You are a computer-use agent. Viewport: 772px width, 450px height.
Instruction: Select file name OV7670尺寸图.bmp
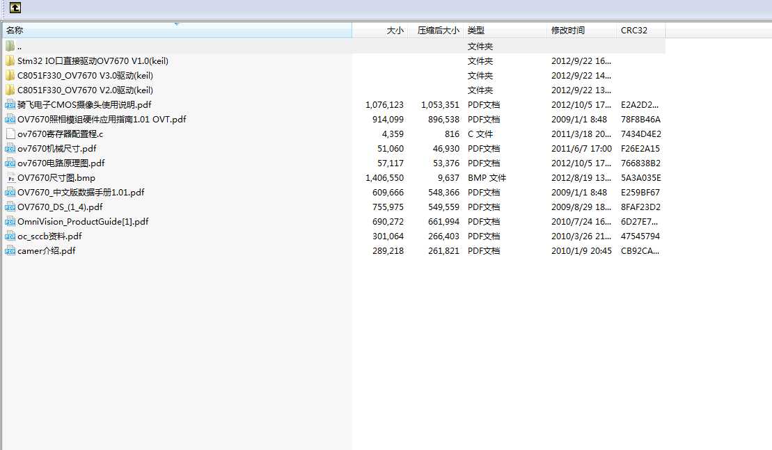[x=56, y=178]
